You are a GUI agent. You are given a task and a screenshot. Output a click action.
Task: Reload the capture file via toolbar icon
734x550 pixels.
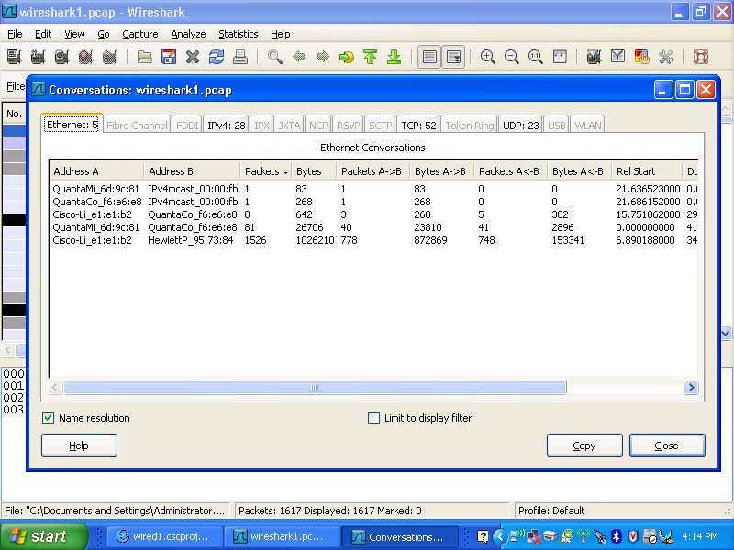tap(217, 57)
